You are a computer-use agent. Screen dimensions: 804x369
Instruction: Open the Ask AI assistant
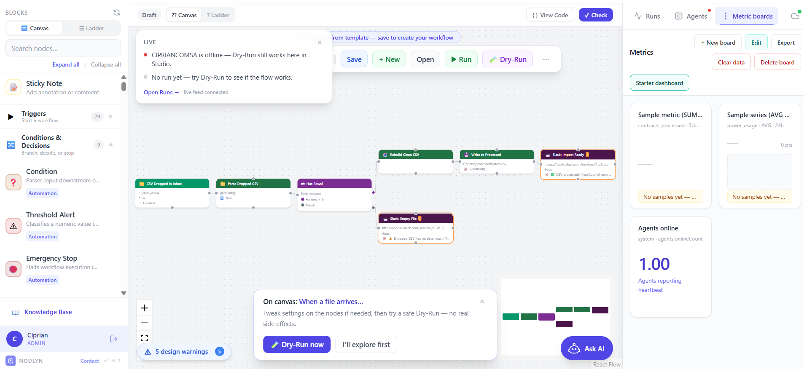coord(586,348)
